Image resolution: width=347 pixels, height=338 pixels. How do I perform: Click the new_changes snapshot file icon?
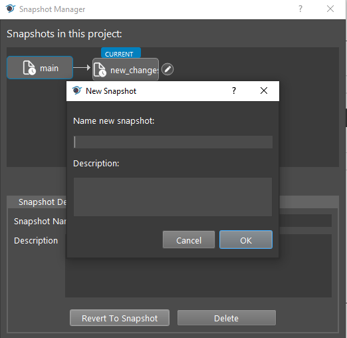(100, 70)
